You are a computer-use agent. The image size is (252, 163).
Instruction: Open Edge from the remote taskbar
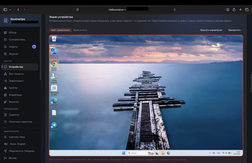click(x=168, y=153)
